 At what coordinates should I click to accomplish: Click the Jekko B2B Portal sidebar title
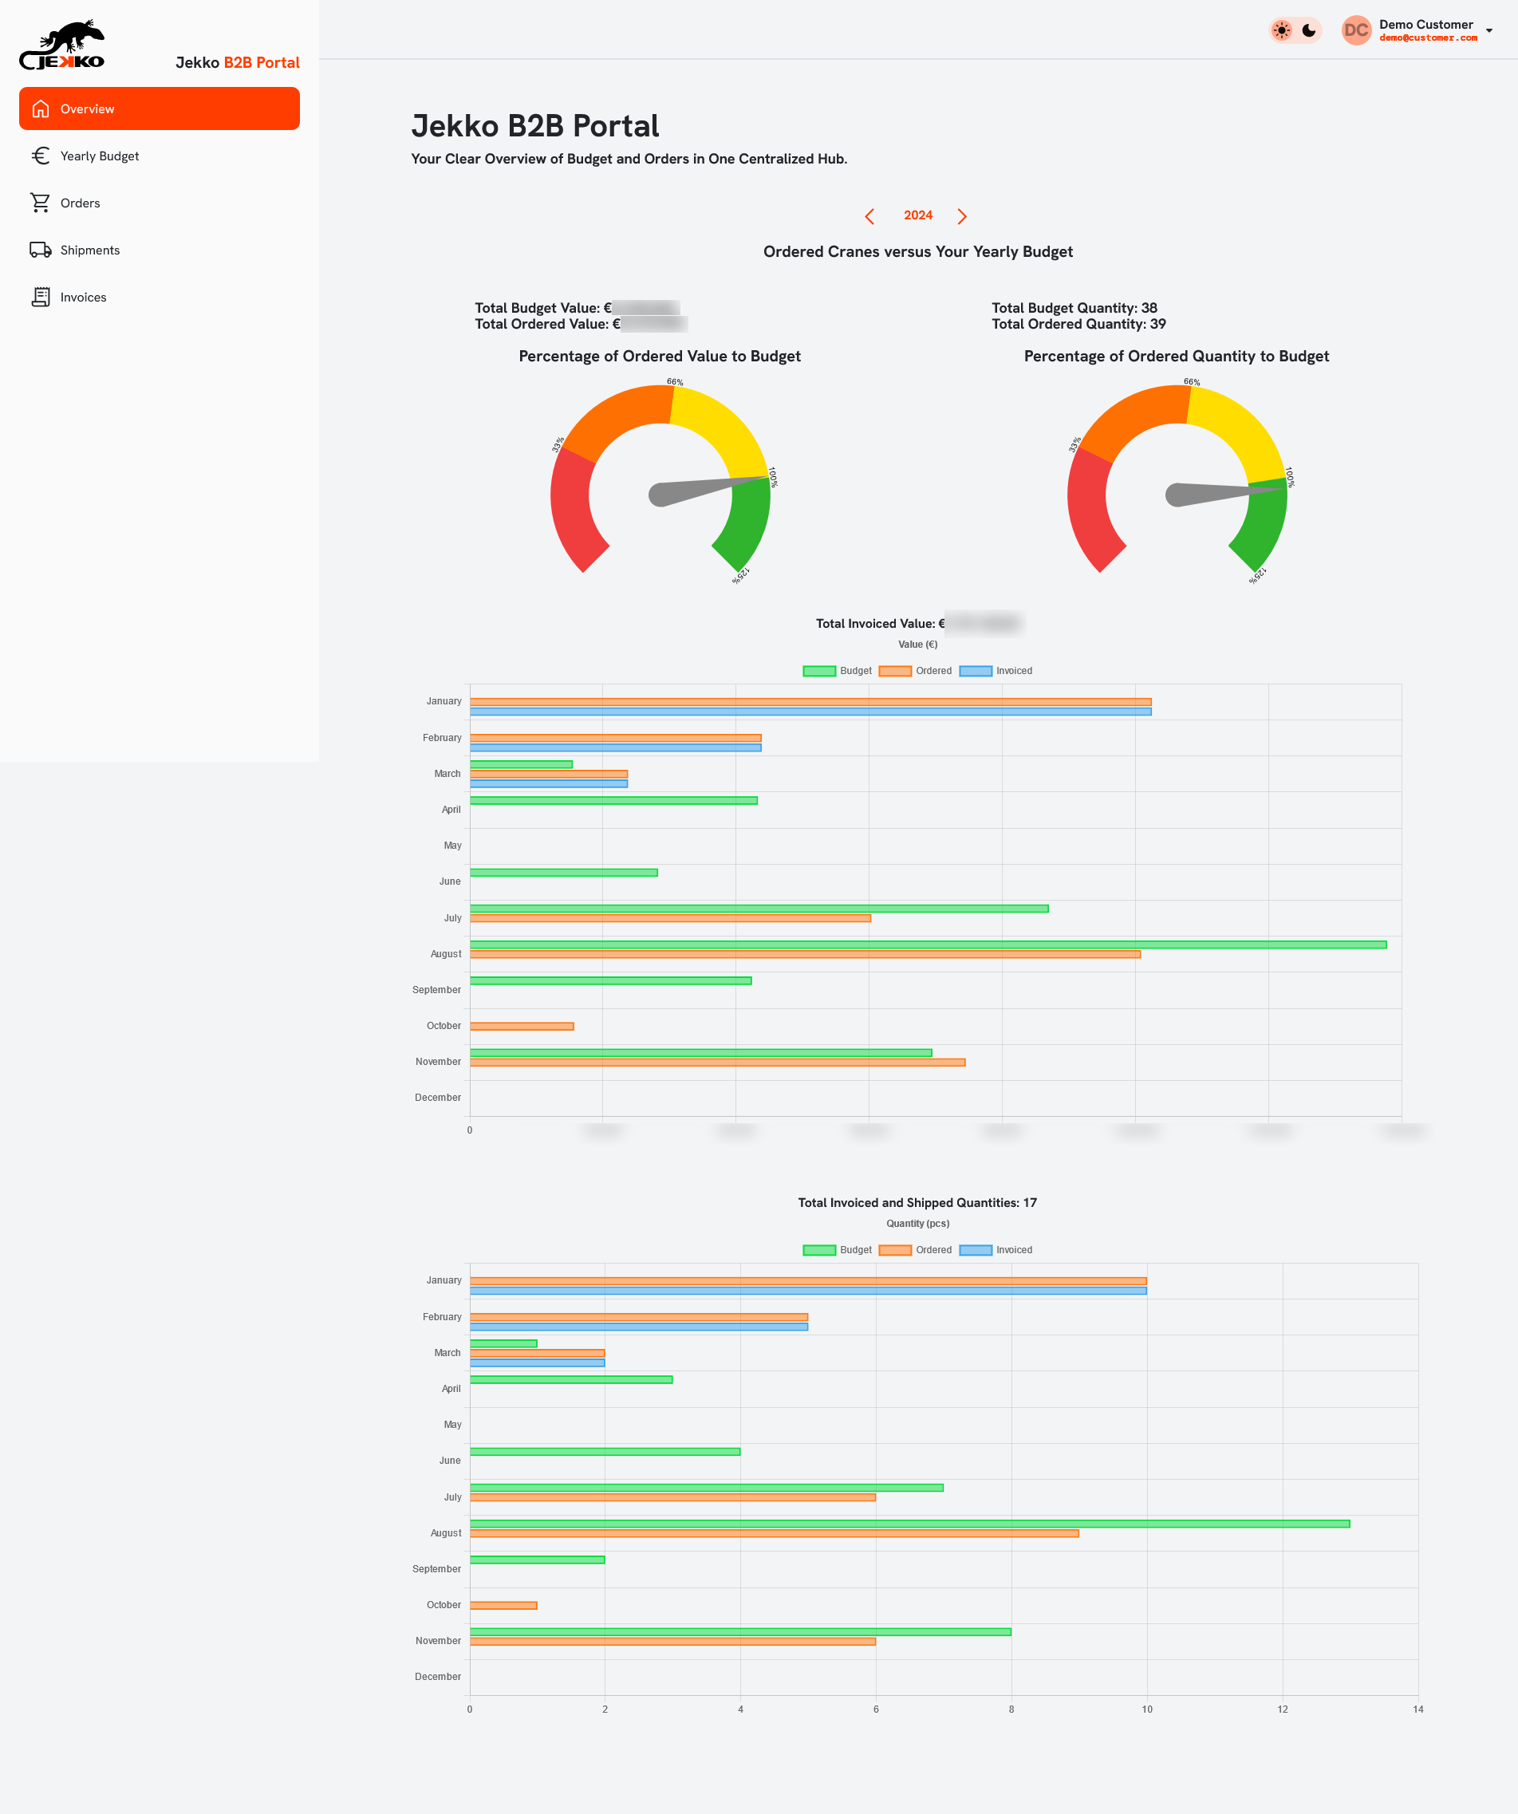[238, 62]
